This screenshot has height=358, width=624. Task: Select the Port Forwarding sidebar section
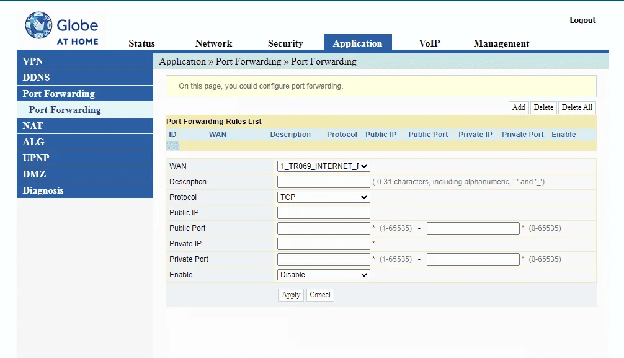85,94
